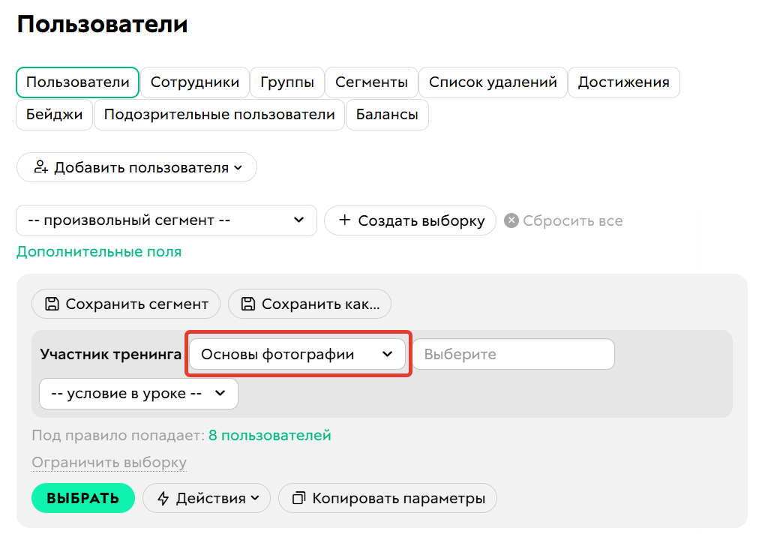Switch to the "Сотрудники" tab

[195, 82]
